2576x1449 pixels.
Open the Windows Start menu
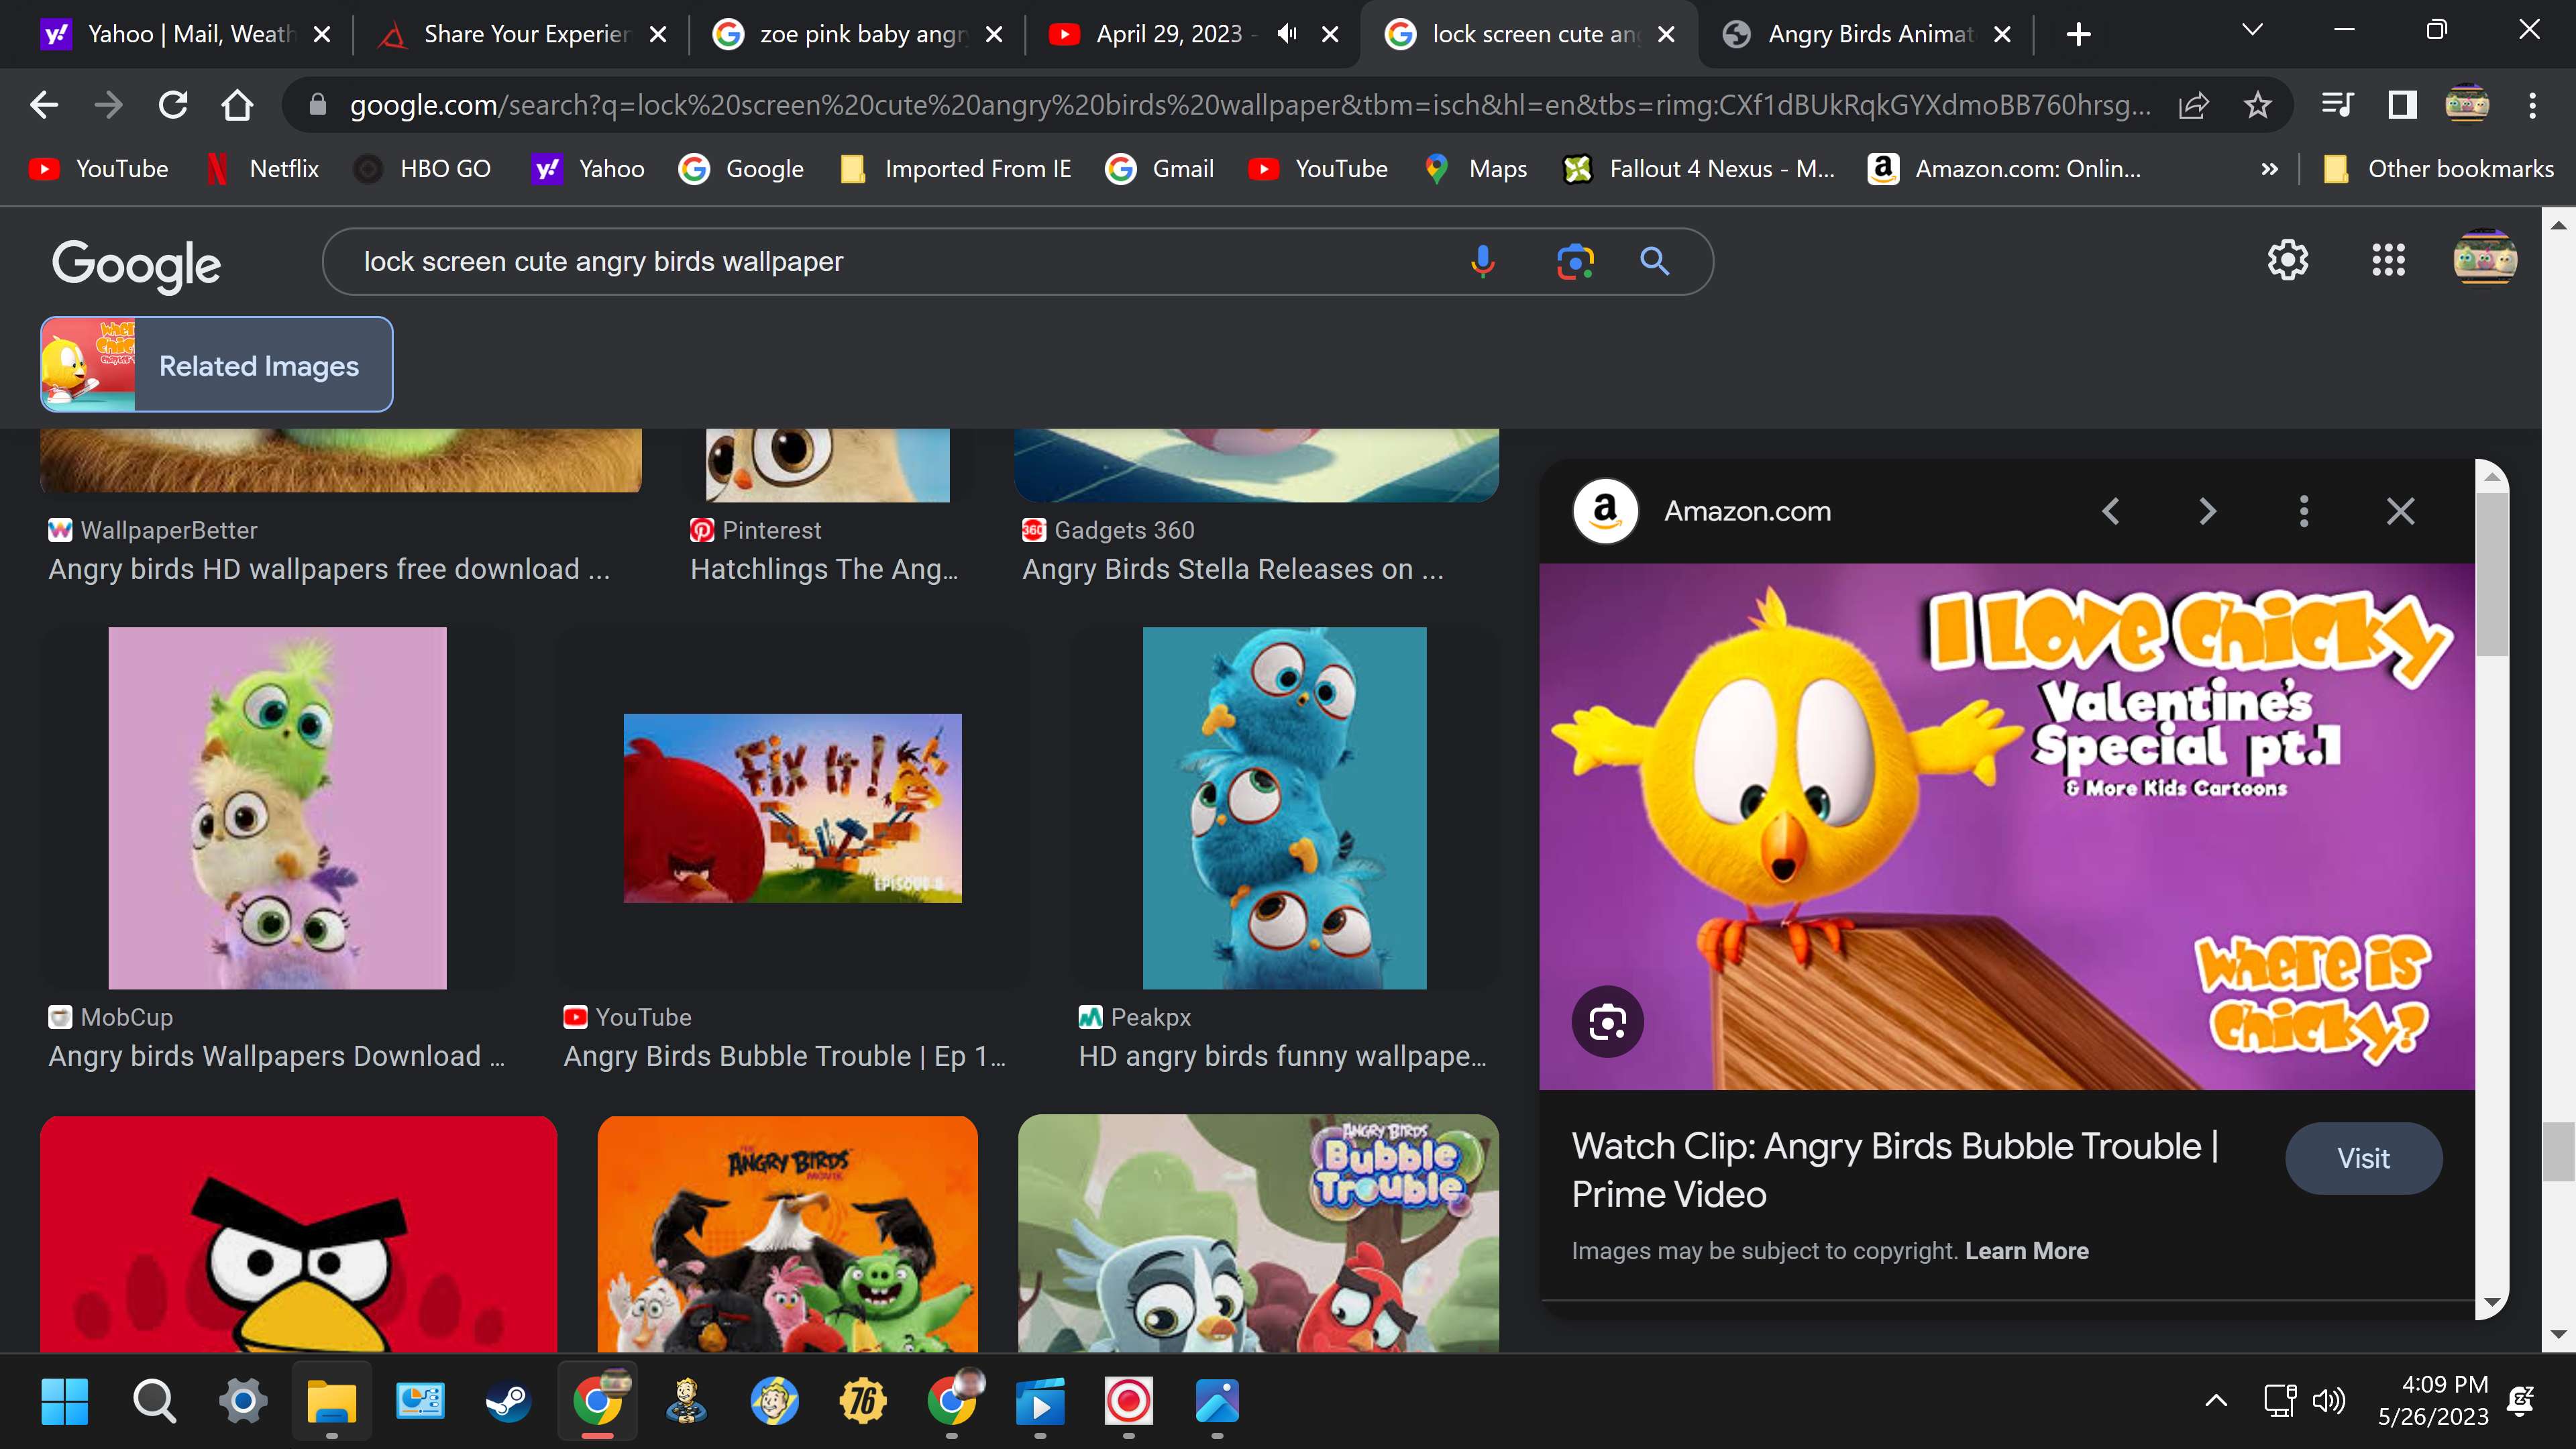[x=65, y=1400]
